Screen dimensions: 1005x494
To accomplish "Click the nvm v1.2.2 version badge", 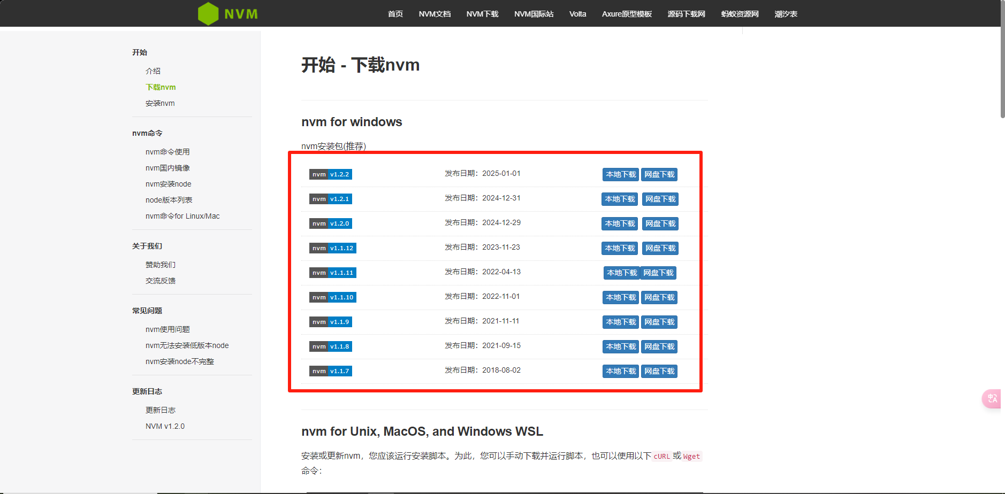I will (x=331, y=174).
